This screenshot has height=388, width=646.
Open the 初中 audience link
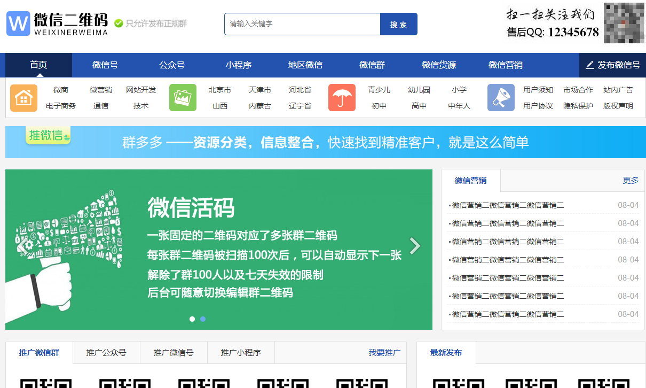[x=379, y=106]
